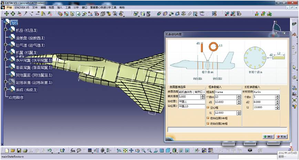Click the Save floppy disk icon
The height and width of the screenshot is (160, 299).
(x=19, y=150)
